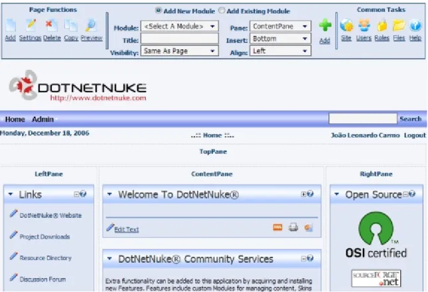Click the orange XML syndicate icon
The width and height of the screenshot is (428, 292).
(x=277, y=228)
